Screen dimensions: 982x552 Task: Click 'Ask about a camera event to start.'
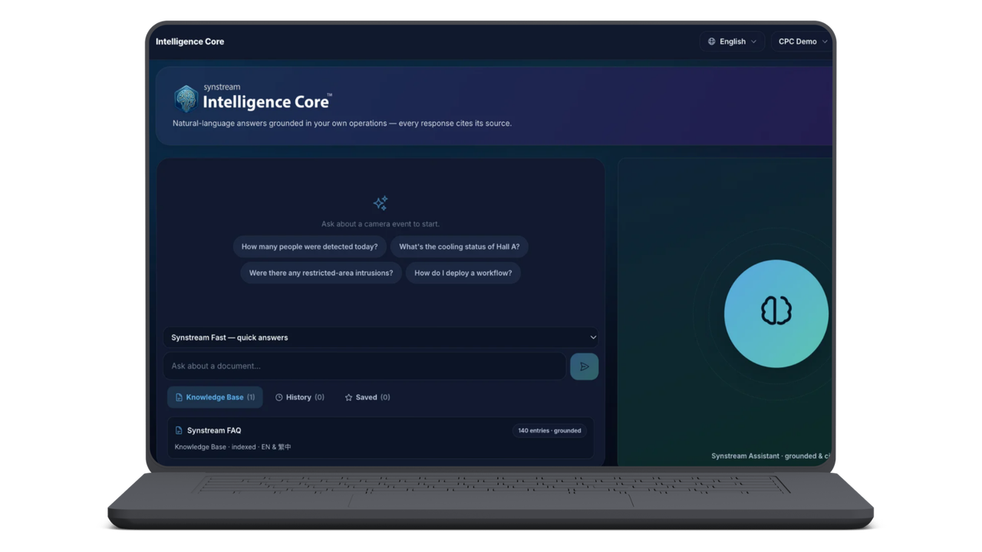pos(381,224)
